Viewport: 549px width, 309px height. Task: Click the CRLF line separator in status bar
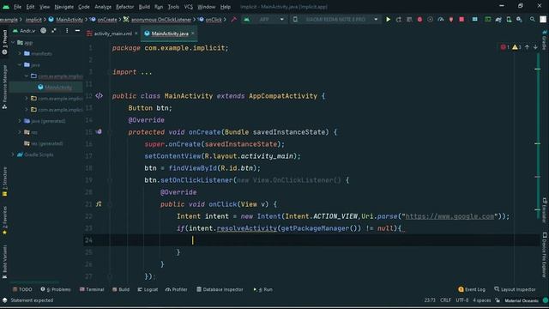tap(445, 300)
